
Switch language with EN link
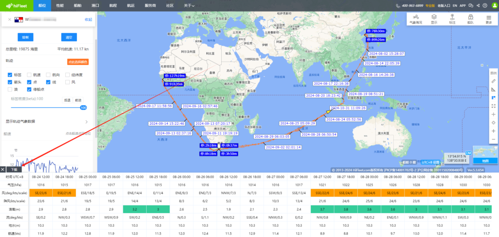[x=455, y=5]
